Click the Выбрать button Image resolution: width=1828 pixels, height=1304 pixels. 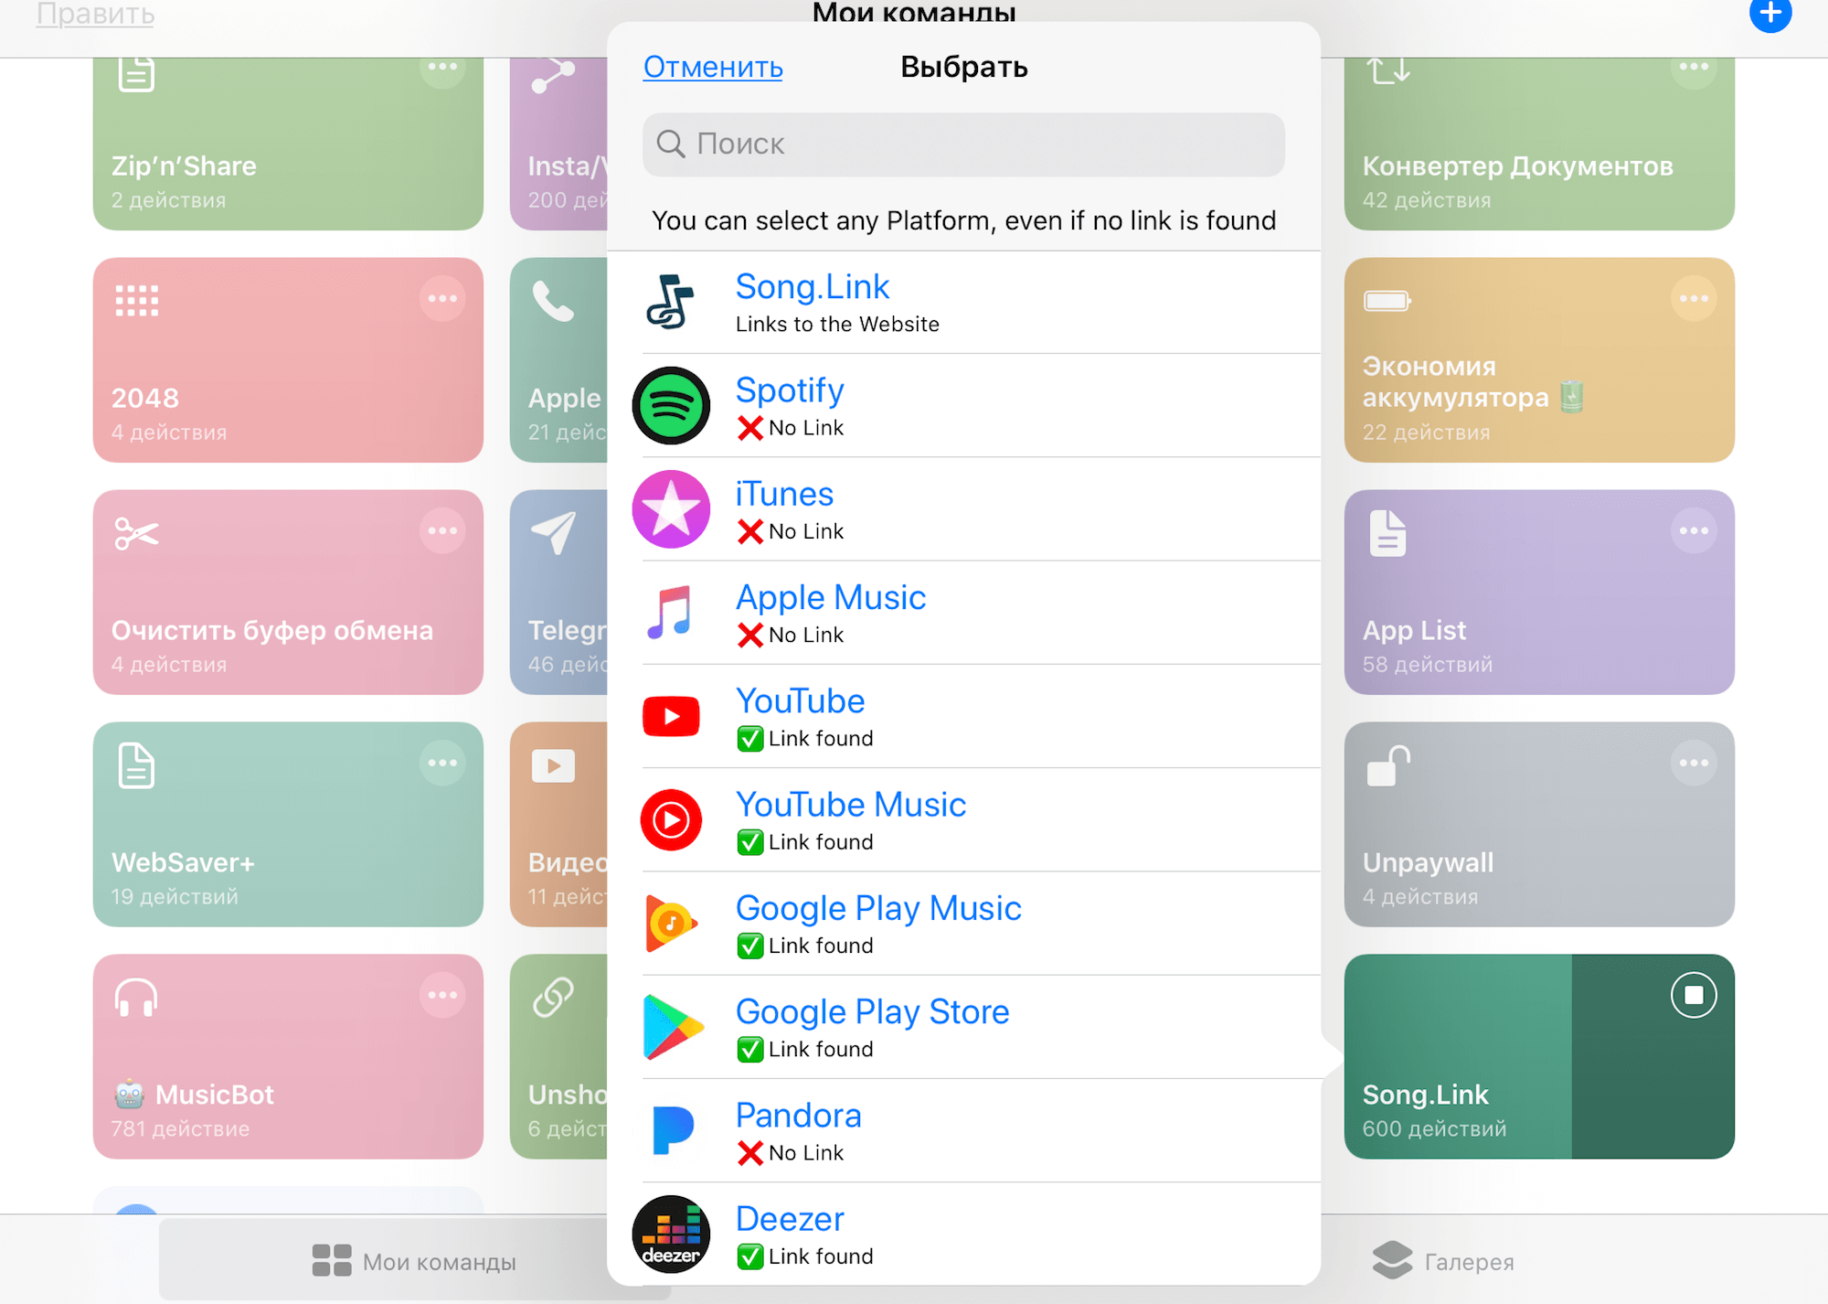click(963, 65)
